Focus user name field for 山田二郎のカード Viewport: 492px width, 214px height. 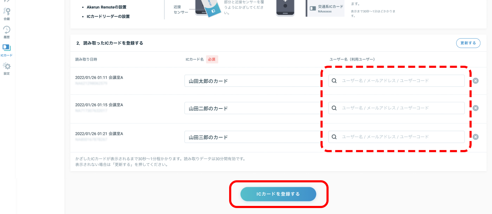click(x=396, y=108)
